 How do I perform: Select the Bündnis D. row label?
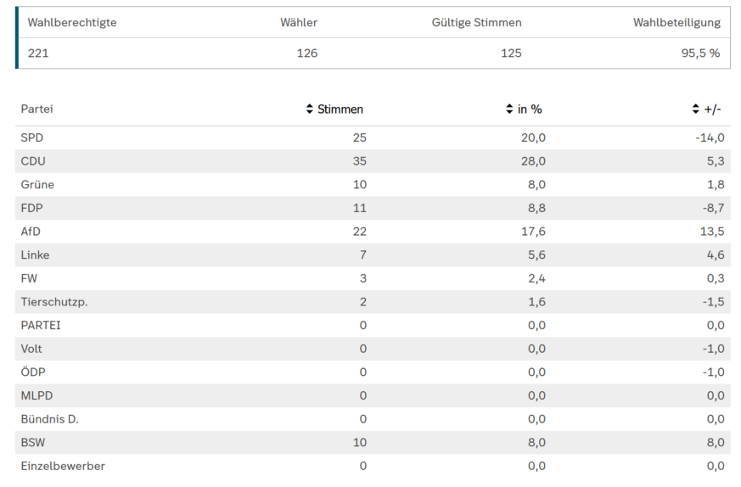pos(50,419)
